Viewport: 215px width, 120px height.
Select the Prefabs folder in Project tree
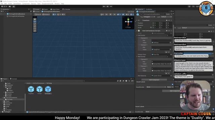click(9, 87)
